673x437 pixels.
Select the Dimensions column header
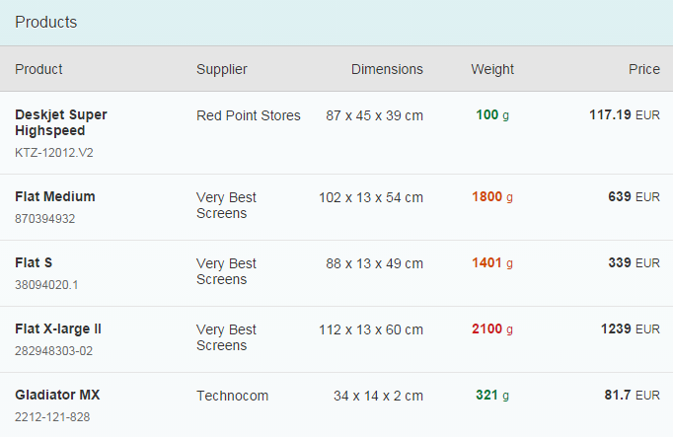[387, 69]
